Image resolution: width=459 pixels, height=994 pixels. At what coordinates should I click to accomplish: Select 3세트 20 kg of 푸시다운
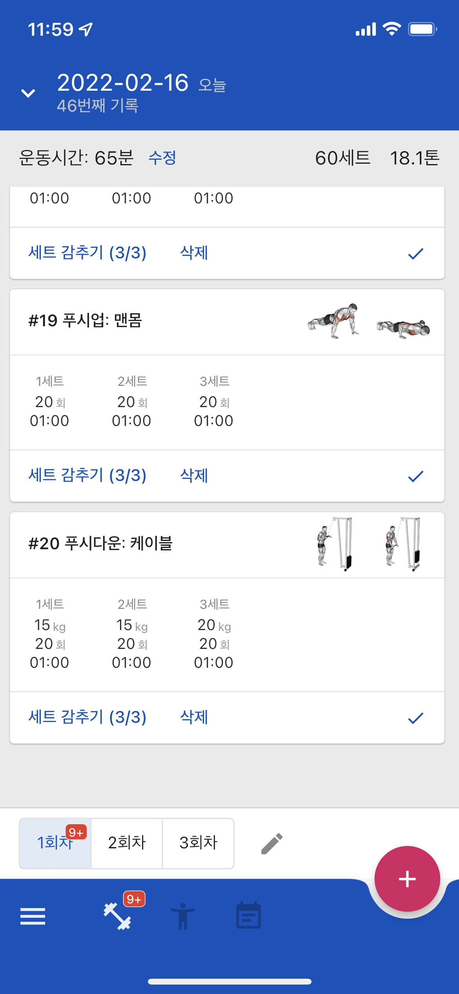click(214, 625)
